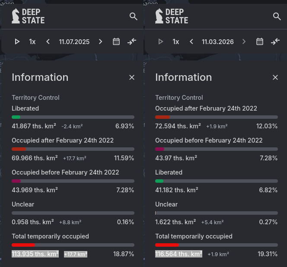This screenshot has width=287, height=267.
Task: Open calendar picker next to 11.03.2026
Action: [x=260, y=41]
